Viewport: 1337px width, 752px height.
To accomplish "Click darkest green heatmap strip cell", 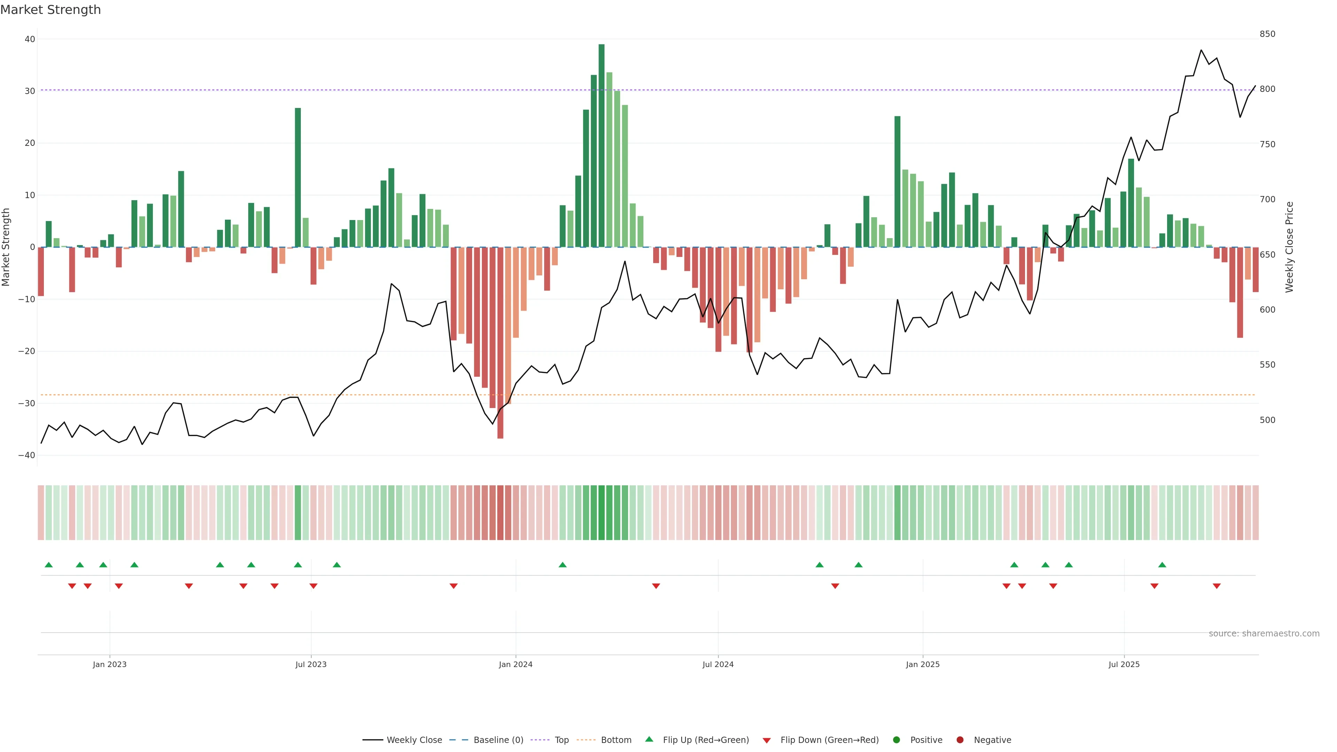I will click(601, 512).
